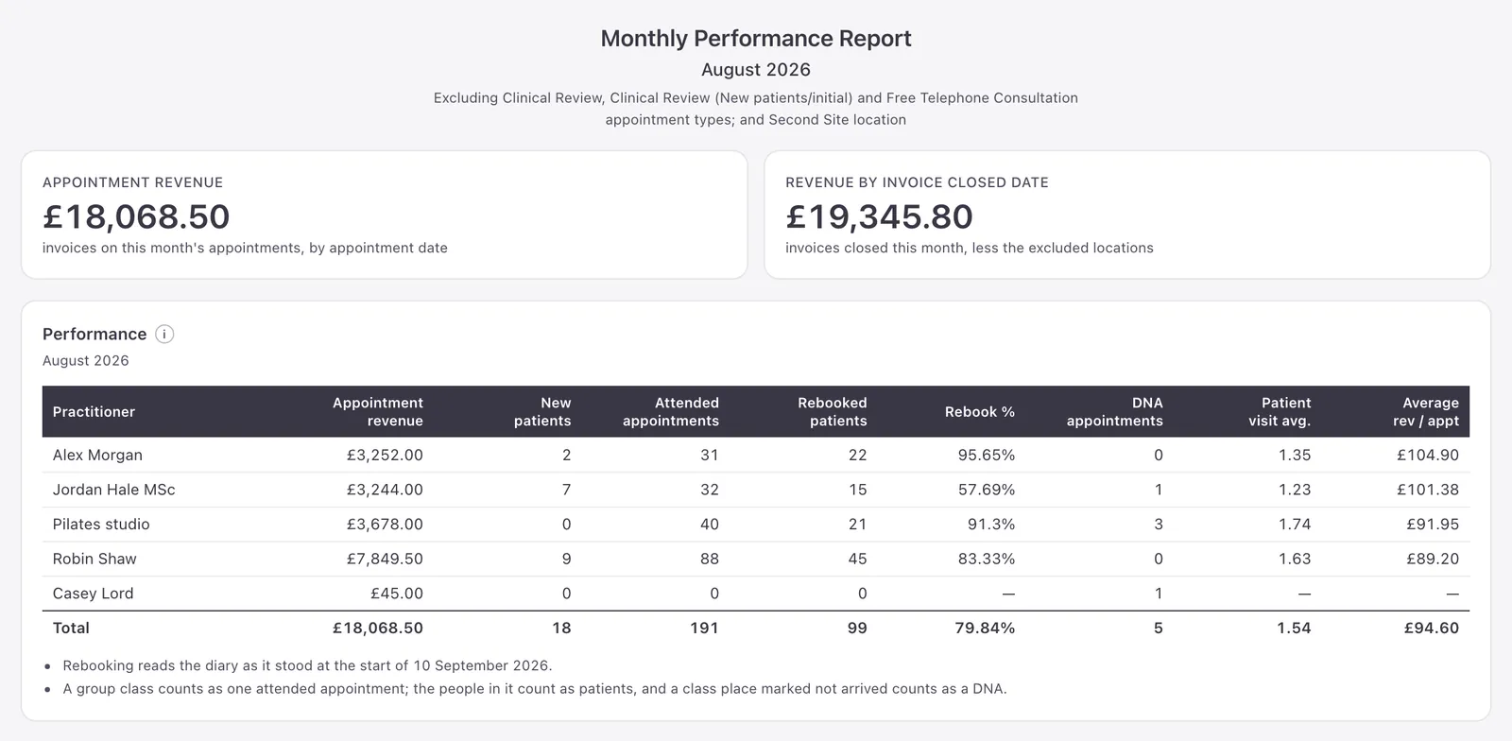This screenshot has height=741, width=1512.
Task: Click the 95.65% rebook value
Action: (987, 455)
